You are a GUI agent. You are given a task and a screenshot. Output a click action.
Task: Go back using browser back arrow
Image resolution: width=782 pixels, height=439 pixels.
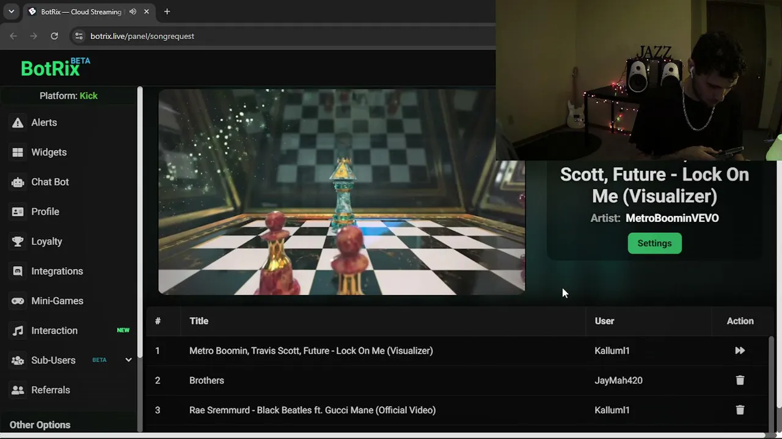(13, 36)
